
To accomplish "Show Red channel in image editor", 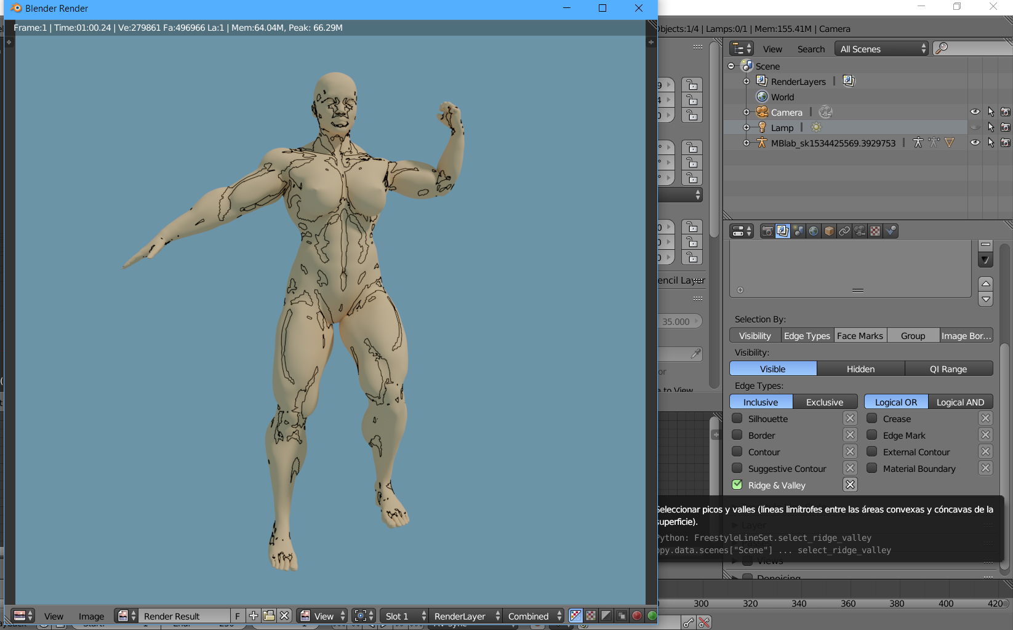I will click(x=637, y=616).
